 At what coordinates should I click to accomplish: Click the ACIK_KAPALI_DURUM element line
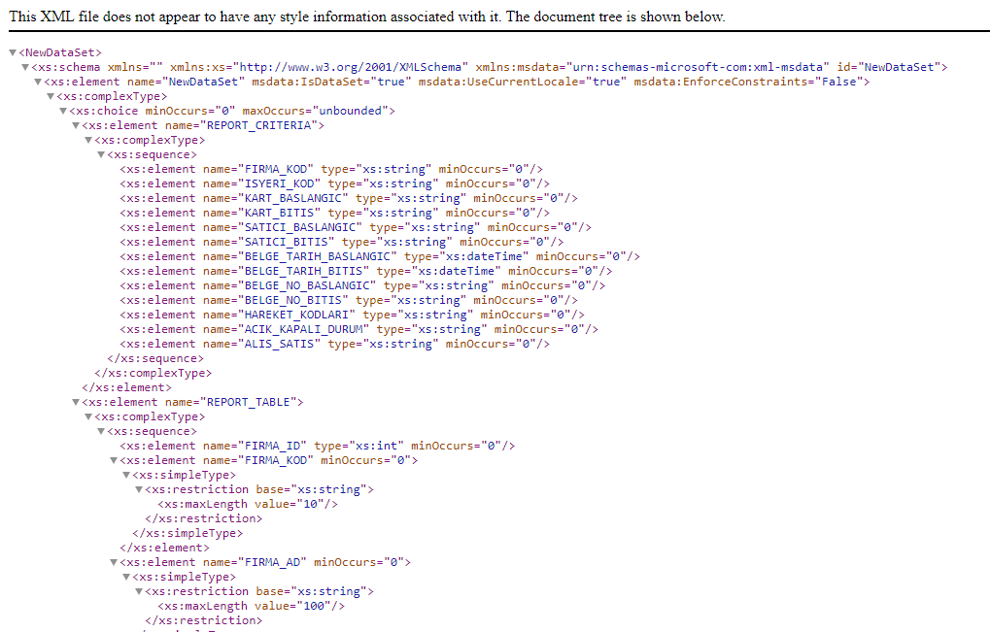358,329
